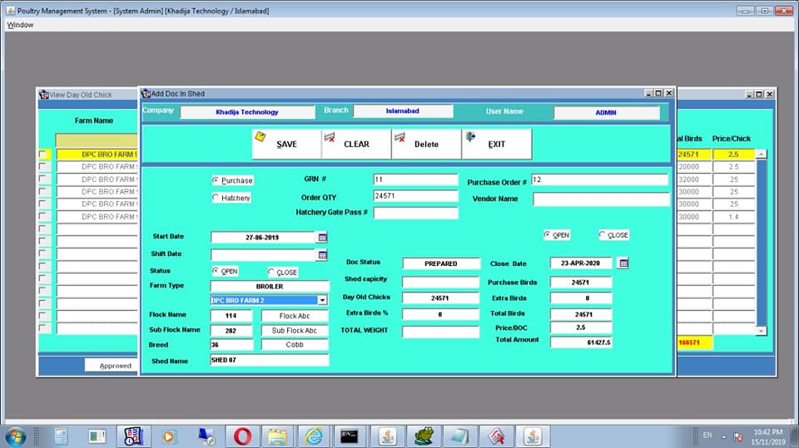This screenshot has width=799, height=448.
Task: Click the Breed code field 36
Action: (231, 345)
